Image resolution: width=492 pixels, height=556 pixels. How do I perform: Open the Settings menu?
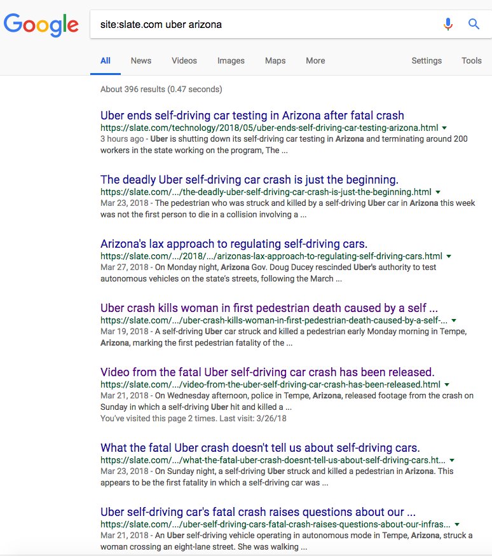tap(427, 60)
